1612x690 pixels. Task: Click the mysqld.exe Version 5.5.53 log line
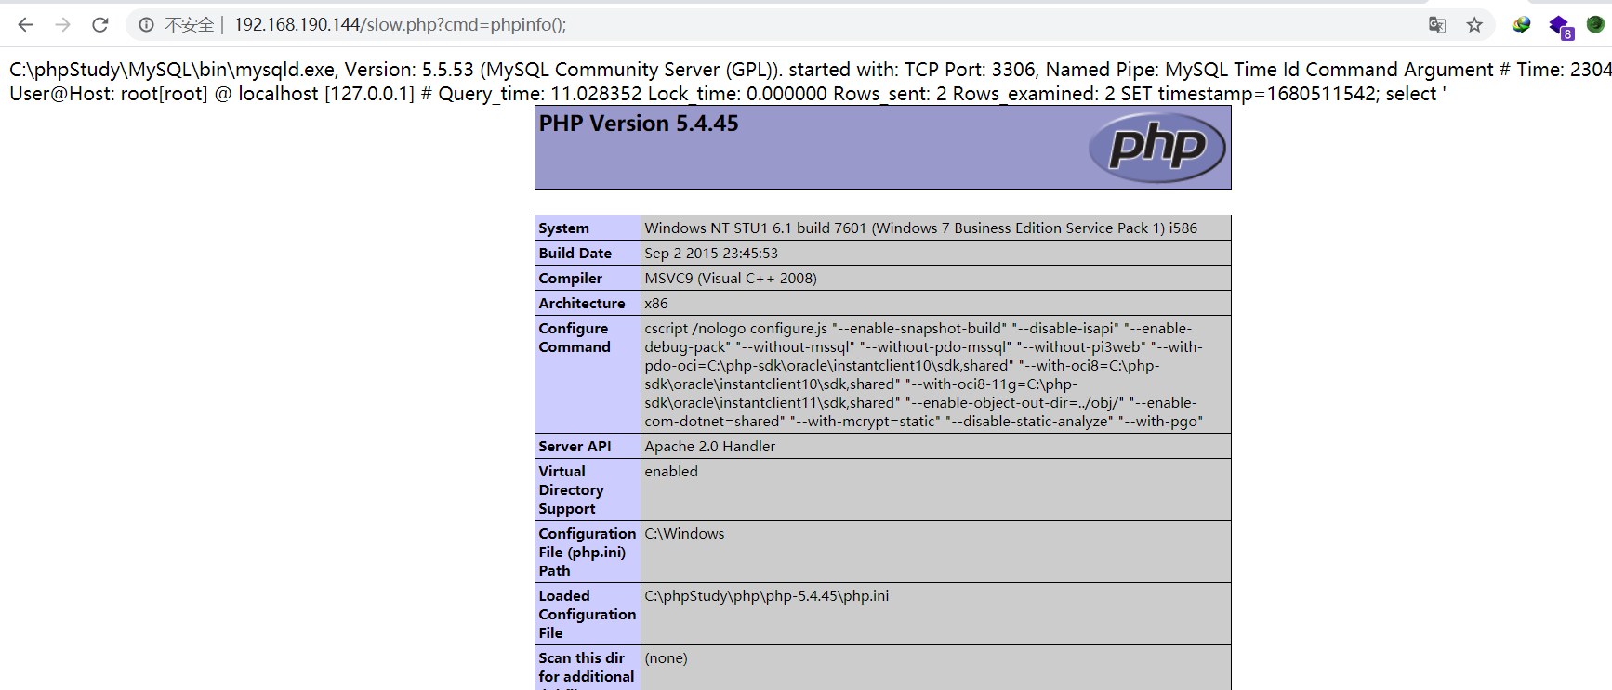[811, 70]
